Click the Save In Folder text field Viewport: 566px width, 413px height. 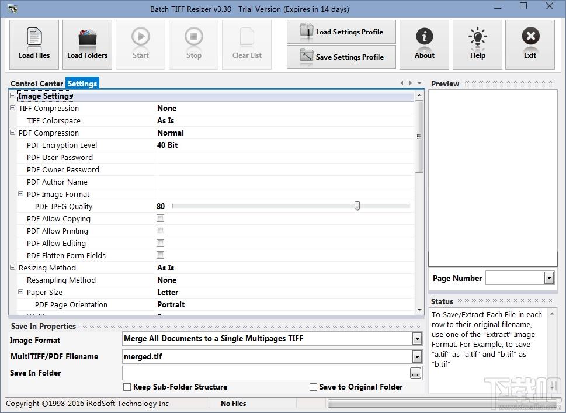[266, 373]
